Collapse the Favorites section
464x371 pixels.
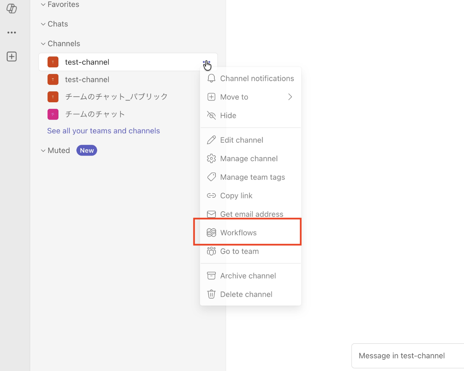[x=43, y=5]
